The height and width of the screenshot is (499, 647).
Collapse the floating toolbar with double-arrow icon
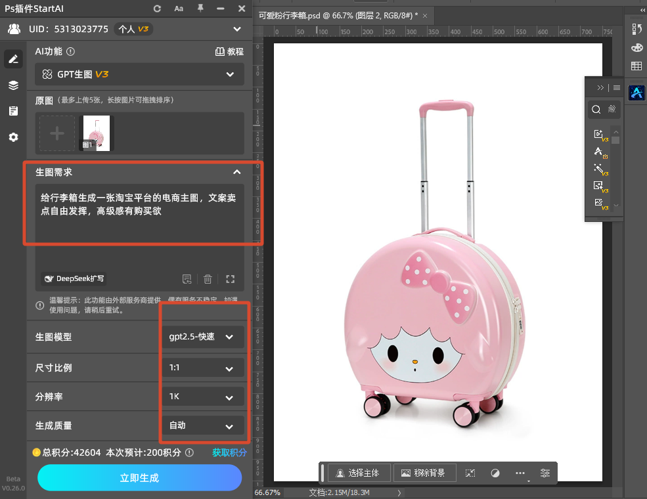click(600, 87)
